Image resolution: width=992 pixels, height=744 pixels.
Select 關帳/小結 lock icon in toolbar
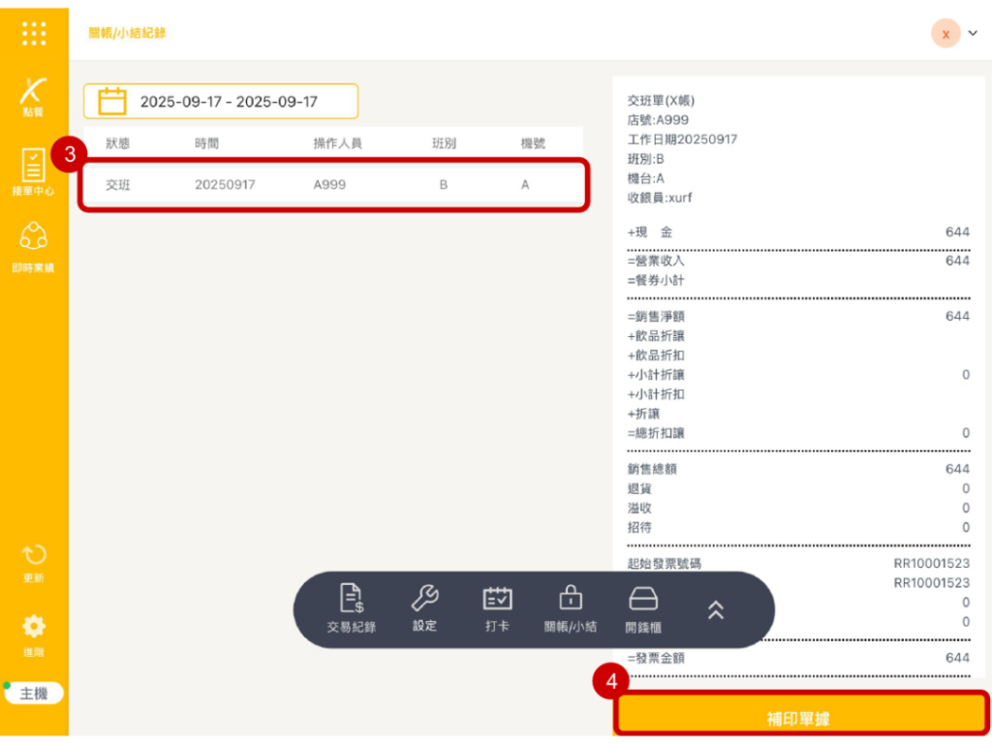pos(572,609)
